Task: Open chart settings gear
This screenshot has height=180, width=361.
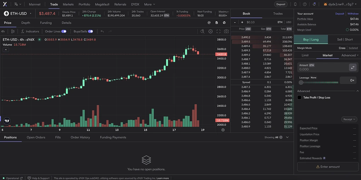Action: (x=211, y=31)
